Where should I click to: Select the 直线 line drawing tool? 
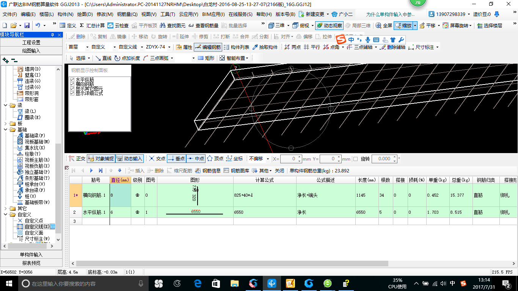pyautogui.click(x=103, y=58)
